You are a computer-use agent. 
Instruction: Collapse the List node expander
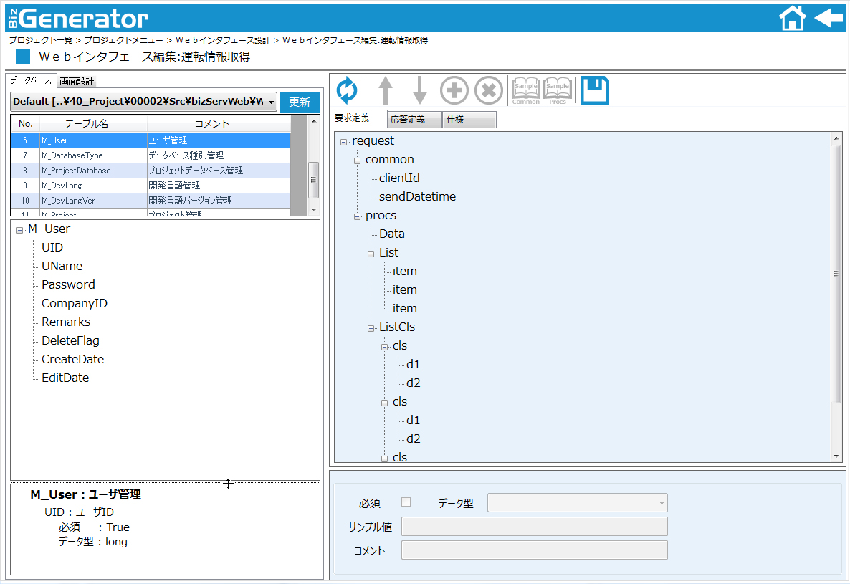[371, 254]
